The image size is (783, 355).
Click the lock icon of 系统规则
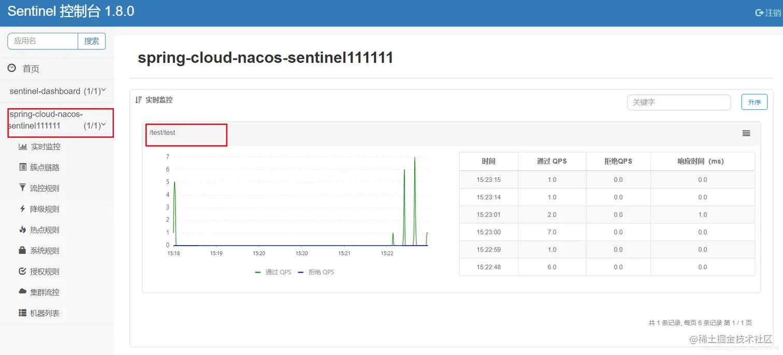22,250
